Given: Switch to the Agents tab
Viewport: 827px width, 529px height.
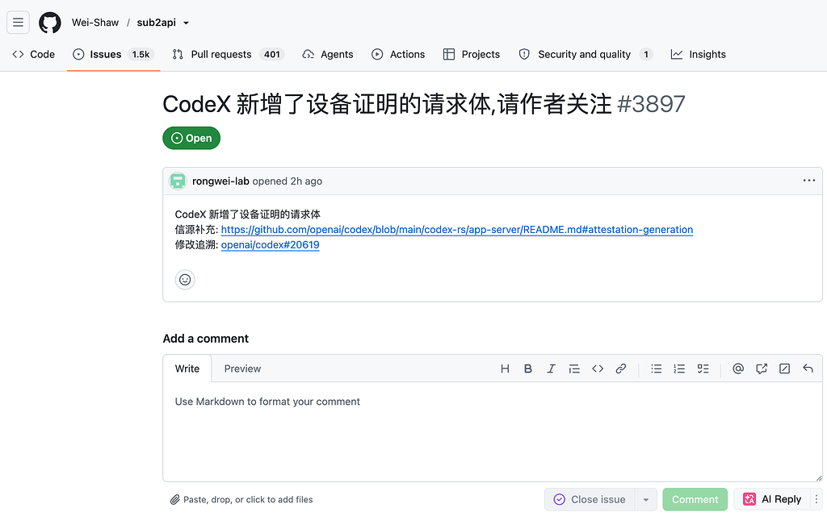Looking at the screenshot, I should point(328,54).
